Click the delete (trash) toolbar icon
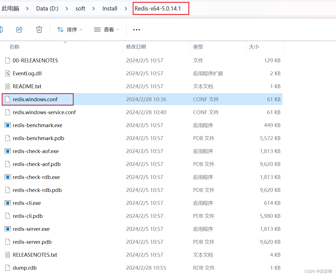 (39, 30)
